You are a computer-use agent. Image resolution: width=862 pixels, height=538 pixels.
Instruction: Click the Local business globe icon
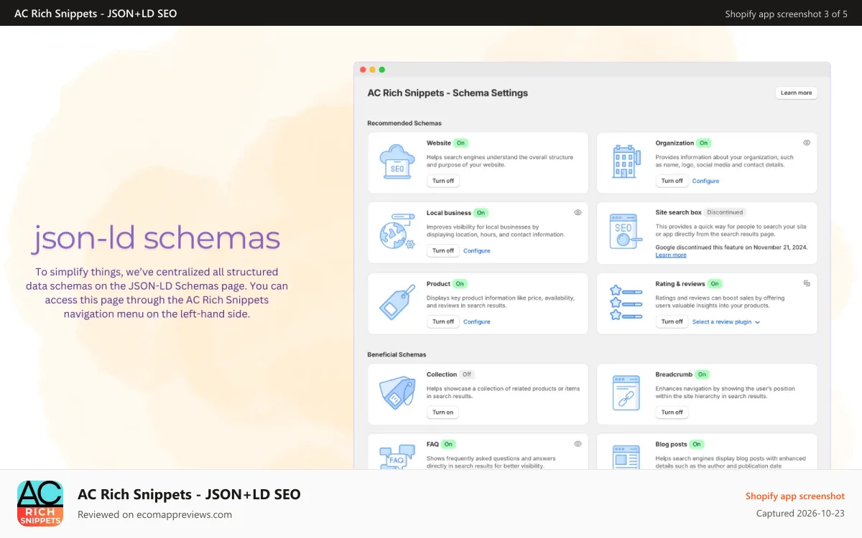point(397,232)
